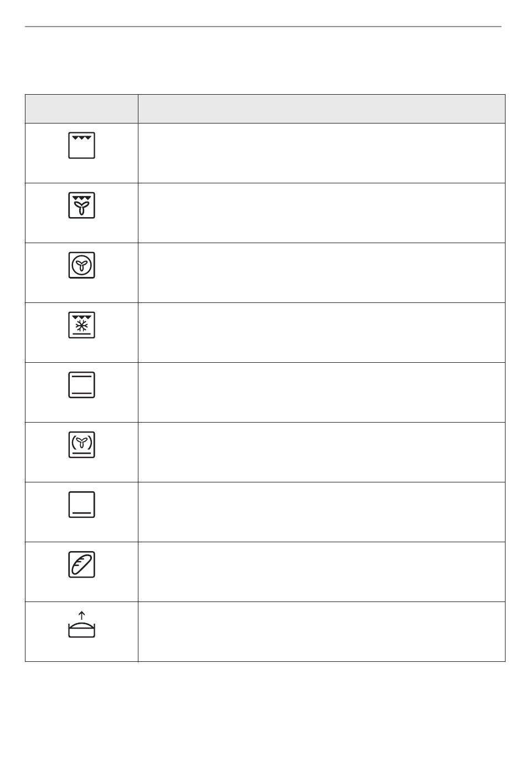
Task: Click blank cell beside top-bottom heat icon
Action: tap(322, 392)
